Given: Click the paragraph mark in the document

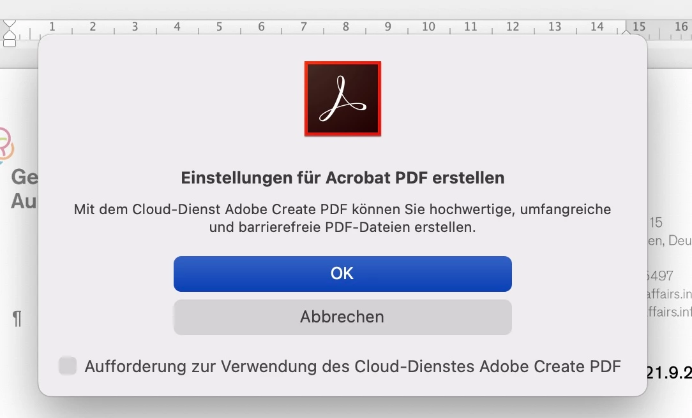Looking at the screenshot, I should pos(17,319).
